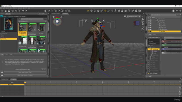Switch to the Render Library tab

click(56, 14)
